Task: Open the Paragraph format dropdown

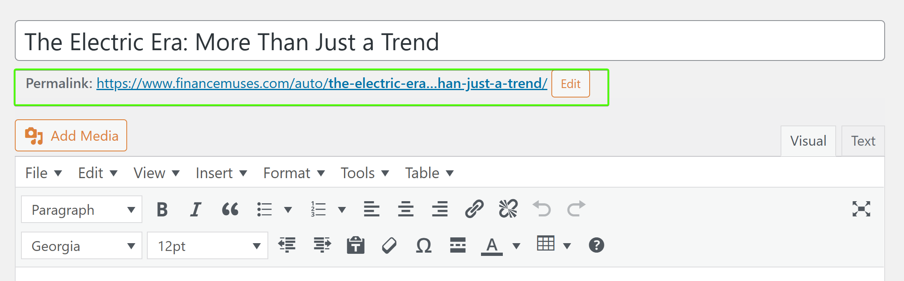Action: point(81,210)
